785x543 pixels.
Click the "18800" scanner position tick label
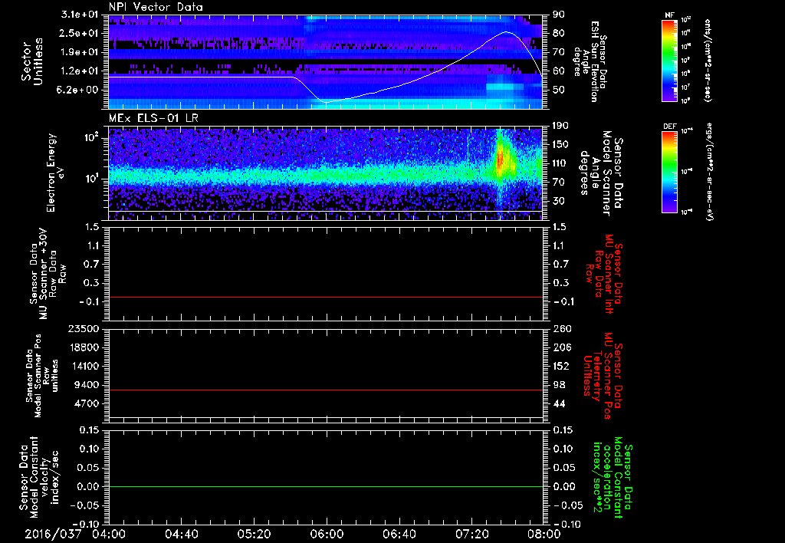83,347
